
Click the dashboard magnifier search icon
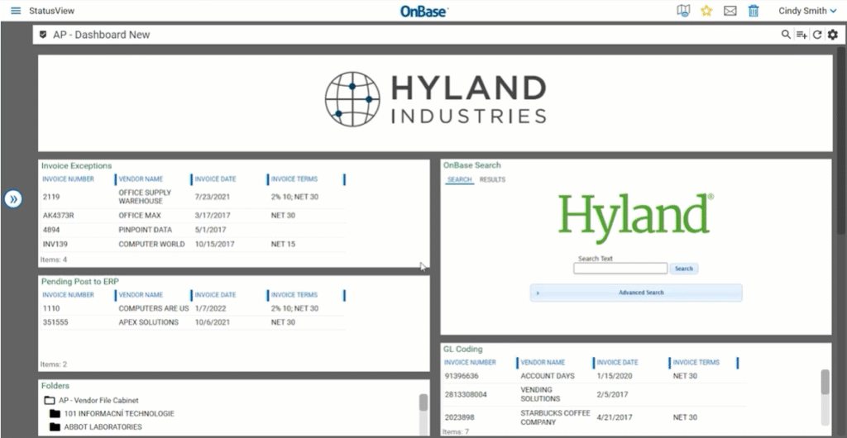(x=786, y=35)
